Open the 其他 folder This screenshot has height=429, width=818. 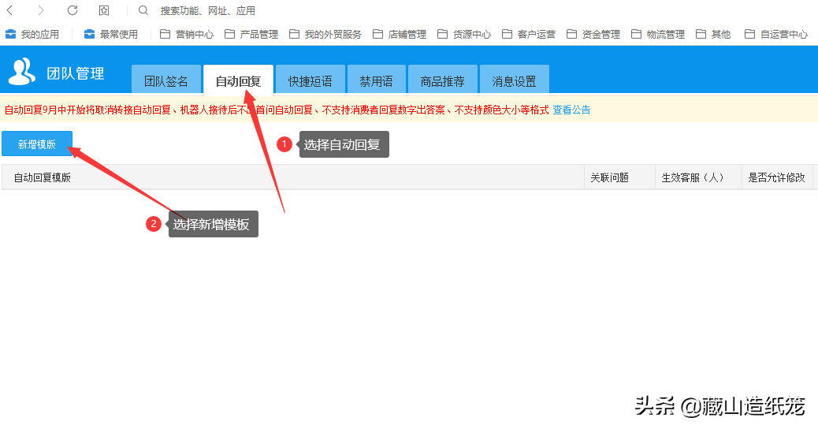[x=713, y=35]
